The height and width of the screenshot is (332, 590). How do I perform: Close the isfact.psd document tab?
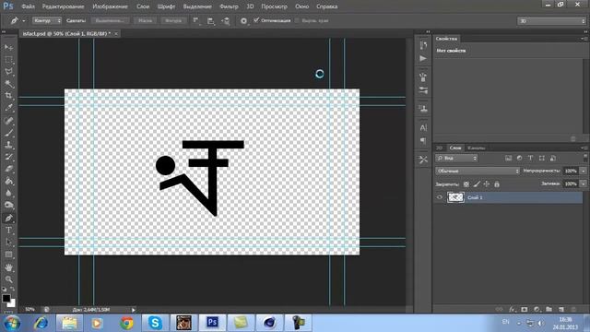pos(116,33)
